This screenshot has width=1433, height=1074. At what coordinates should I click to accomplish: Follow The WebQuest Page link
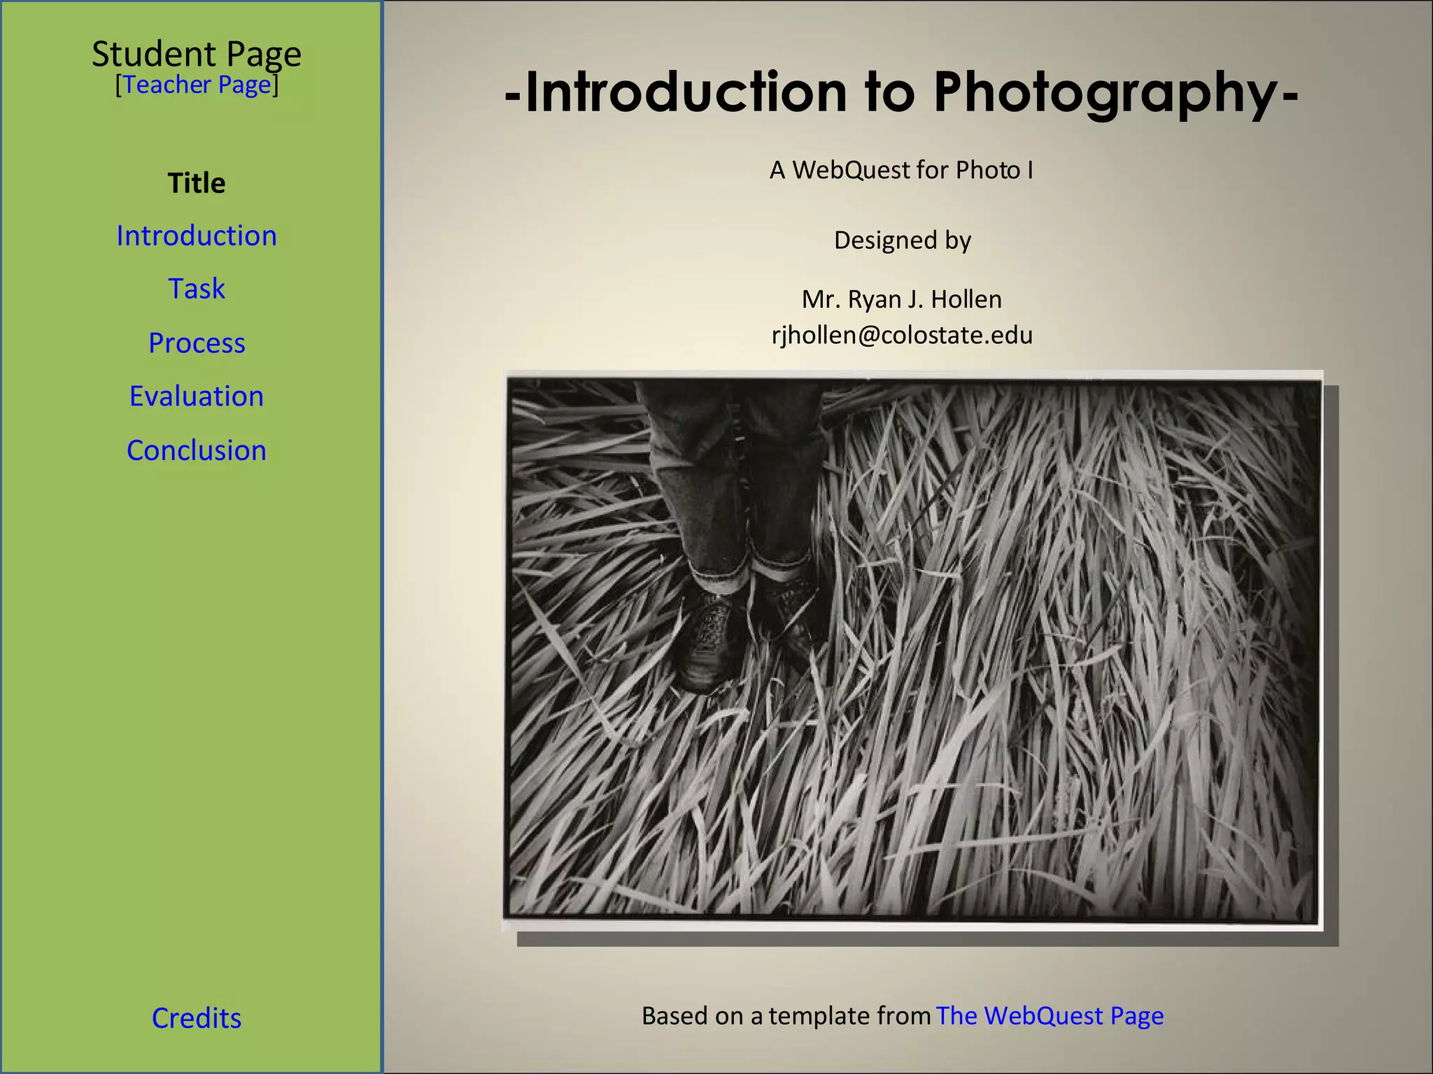coord(1050,1015)
